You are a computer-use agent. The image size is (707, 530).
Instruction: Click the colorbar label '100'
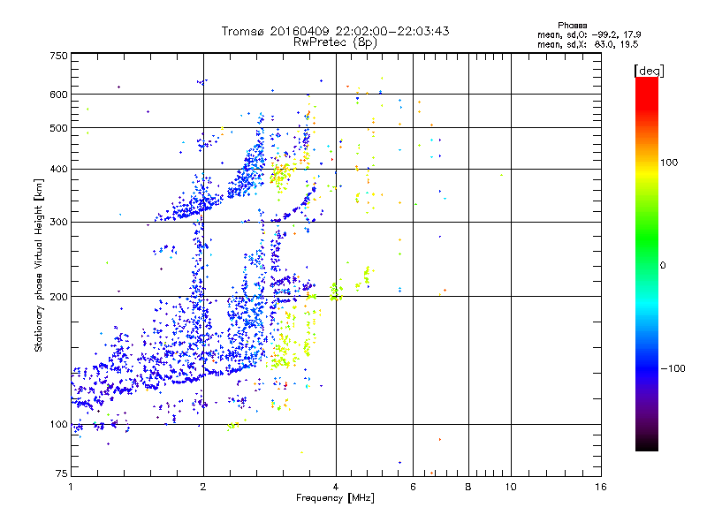coord(669,163)
